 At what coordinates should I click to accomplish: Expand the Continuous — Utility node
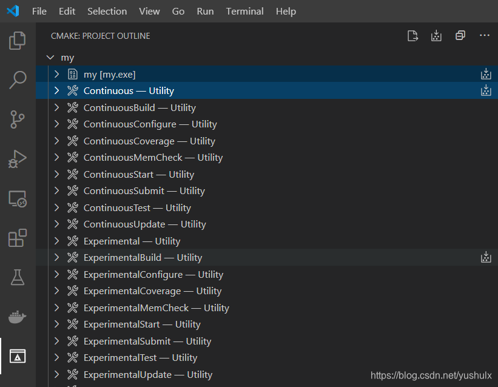(56, 91)
